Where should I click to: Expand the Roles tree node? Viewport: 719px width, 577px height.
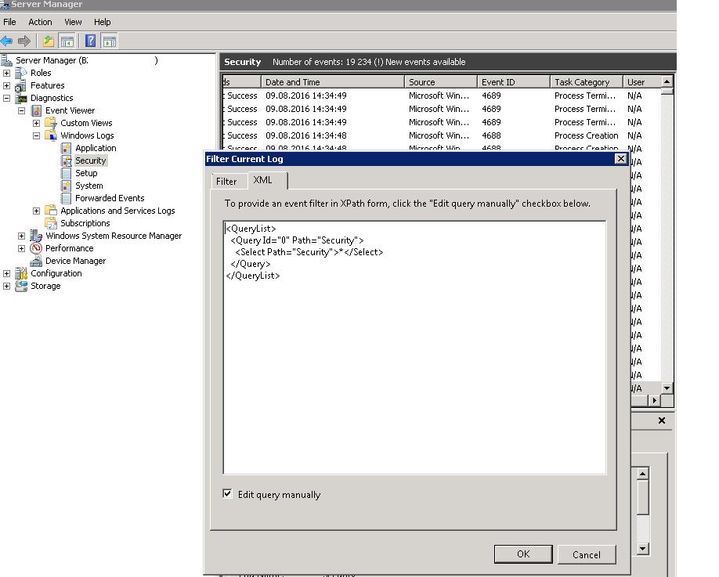7,73
